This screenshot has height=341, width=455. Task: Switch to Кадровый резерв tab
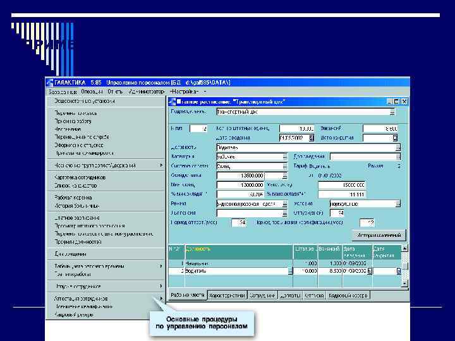[348, 296]
